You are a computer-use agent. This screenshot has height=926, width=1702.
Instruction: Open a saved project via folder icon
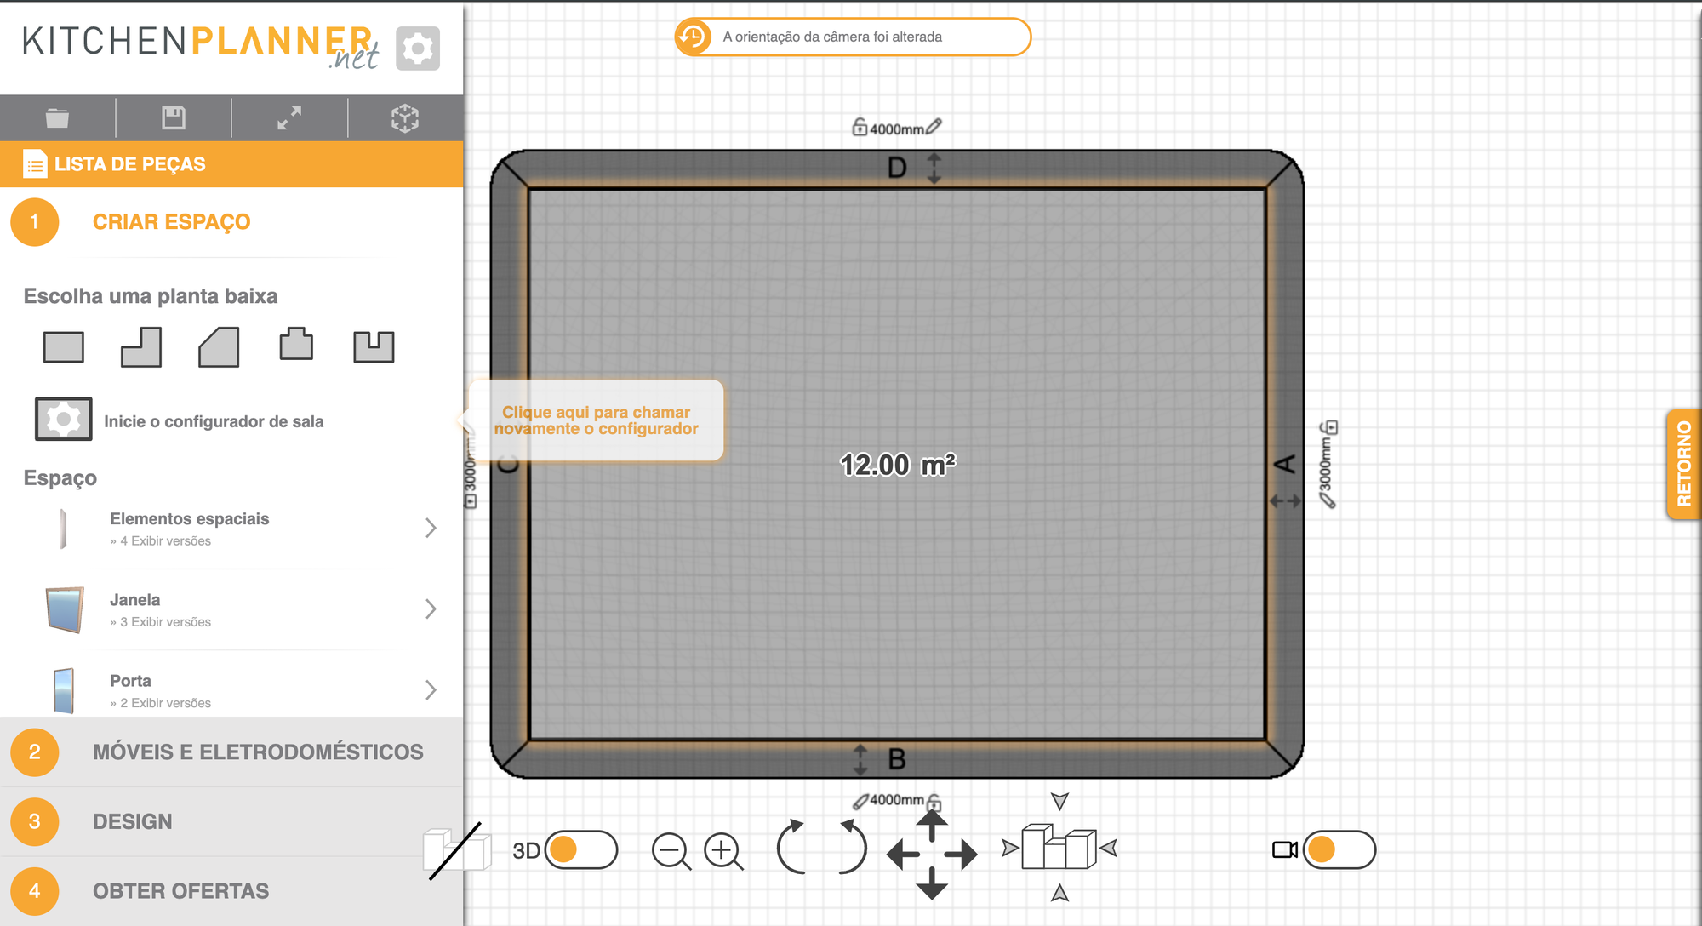[56, 118]
